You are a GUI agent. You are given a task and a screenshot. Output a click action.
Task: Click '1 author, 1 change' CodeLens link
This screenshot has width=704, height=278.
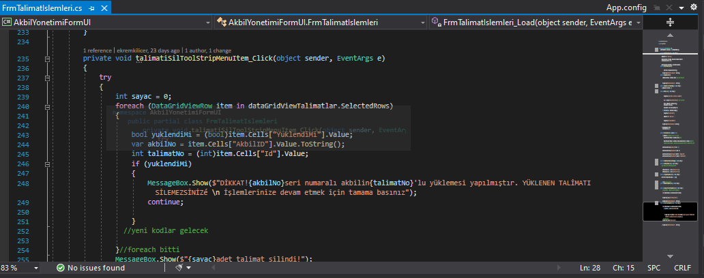click(x=208, y=50)
